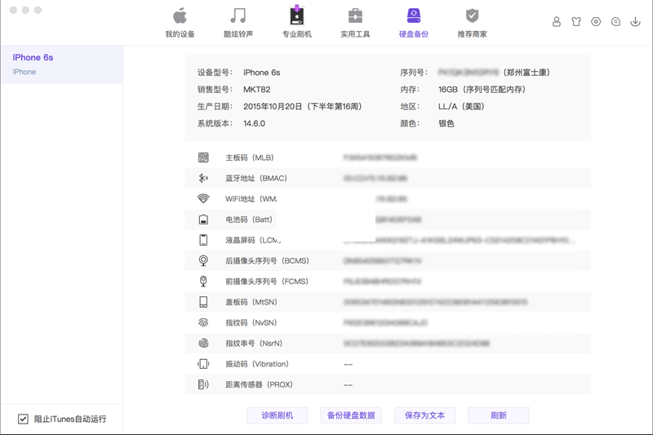This screenshot has height=435, width=653.
Task: Click the 保存为文本 button
Action: click(x=424, y=415)
